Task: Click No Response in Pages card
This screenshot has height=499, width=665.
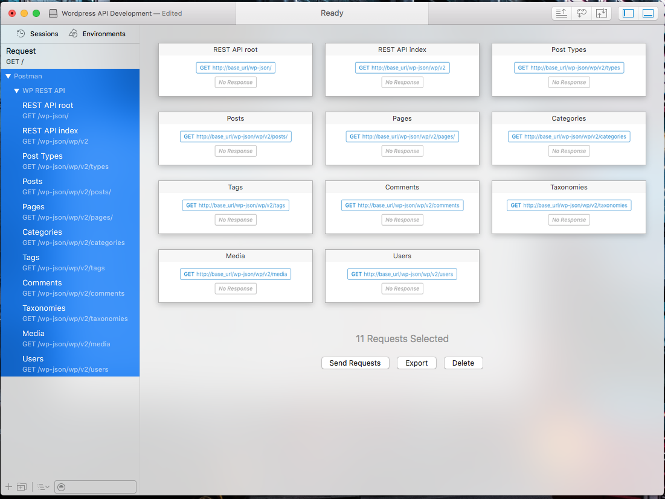Action: point(402,151)
